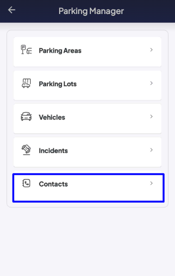Open the Parking Lots menu label
Screen dimensions: 175x276
click(x=58, y=84)
